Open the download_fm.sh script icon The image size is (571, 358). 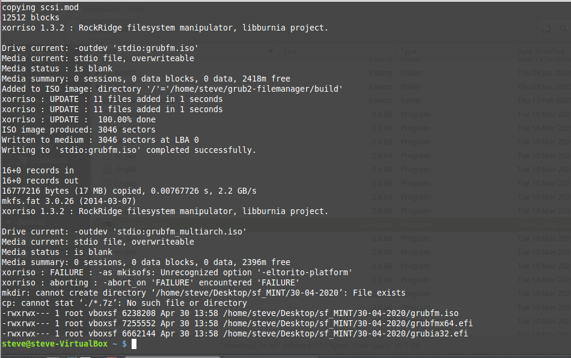107,224
